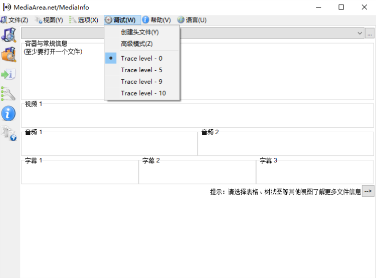Select Trace level - 5 option
376x278 pixels.
(x=142, y=70)
